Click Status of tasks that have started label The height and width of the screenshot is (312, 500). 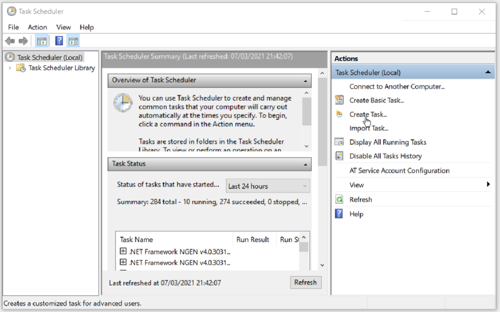(x=168, y=184)
